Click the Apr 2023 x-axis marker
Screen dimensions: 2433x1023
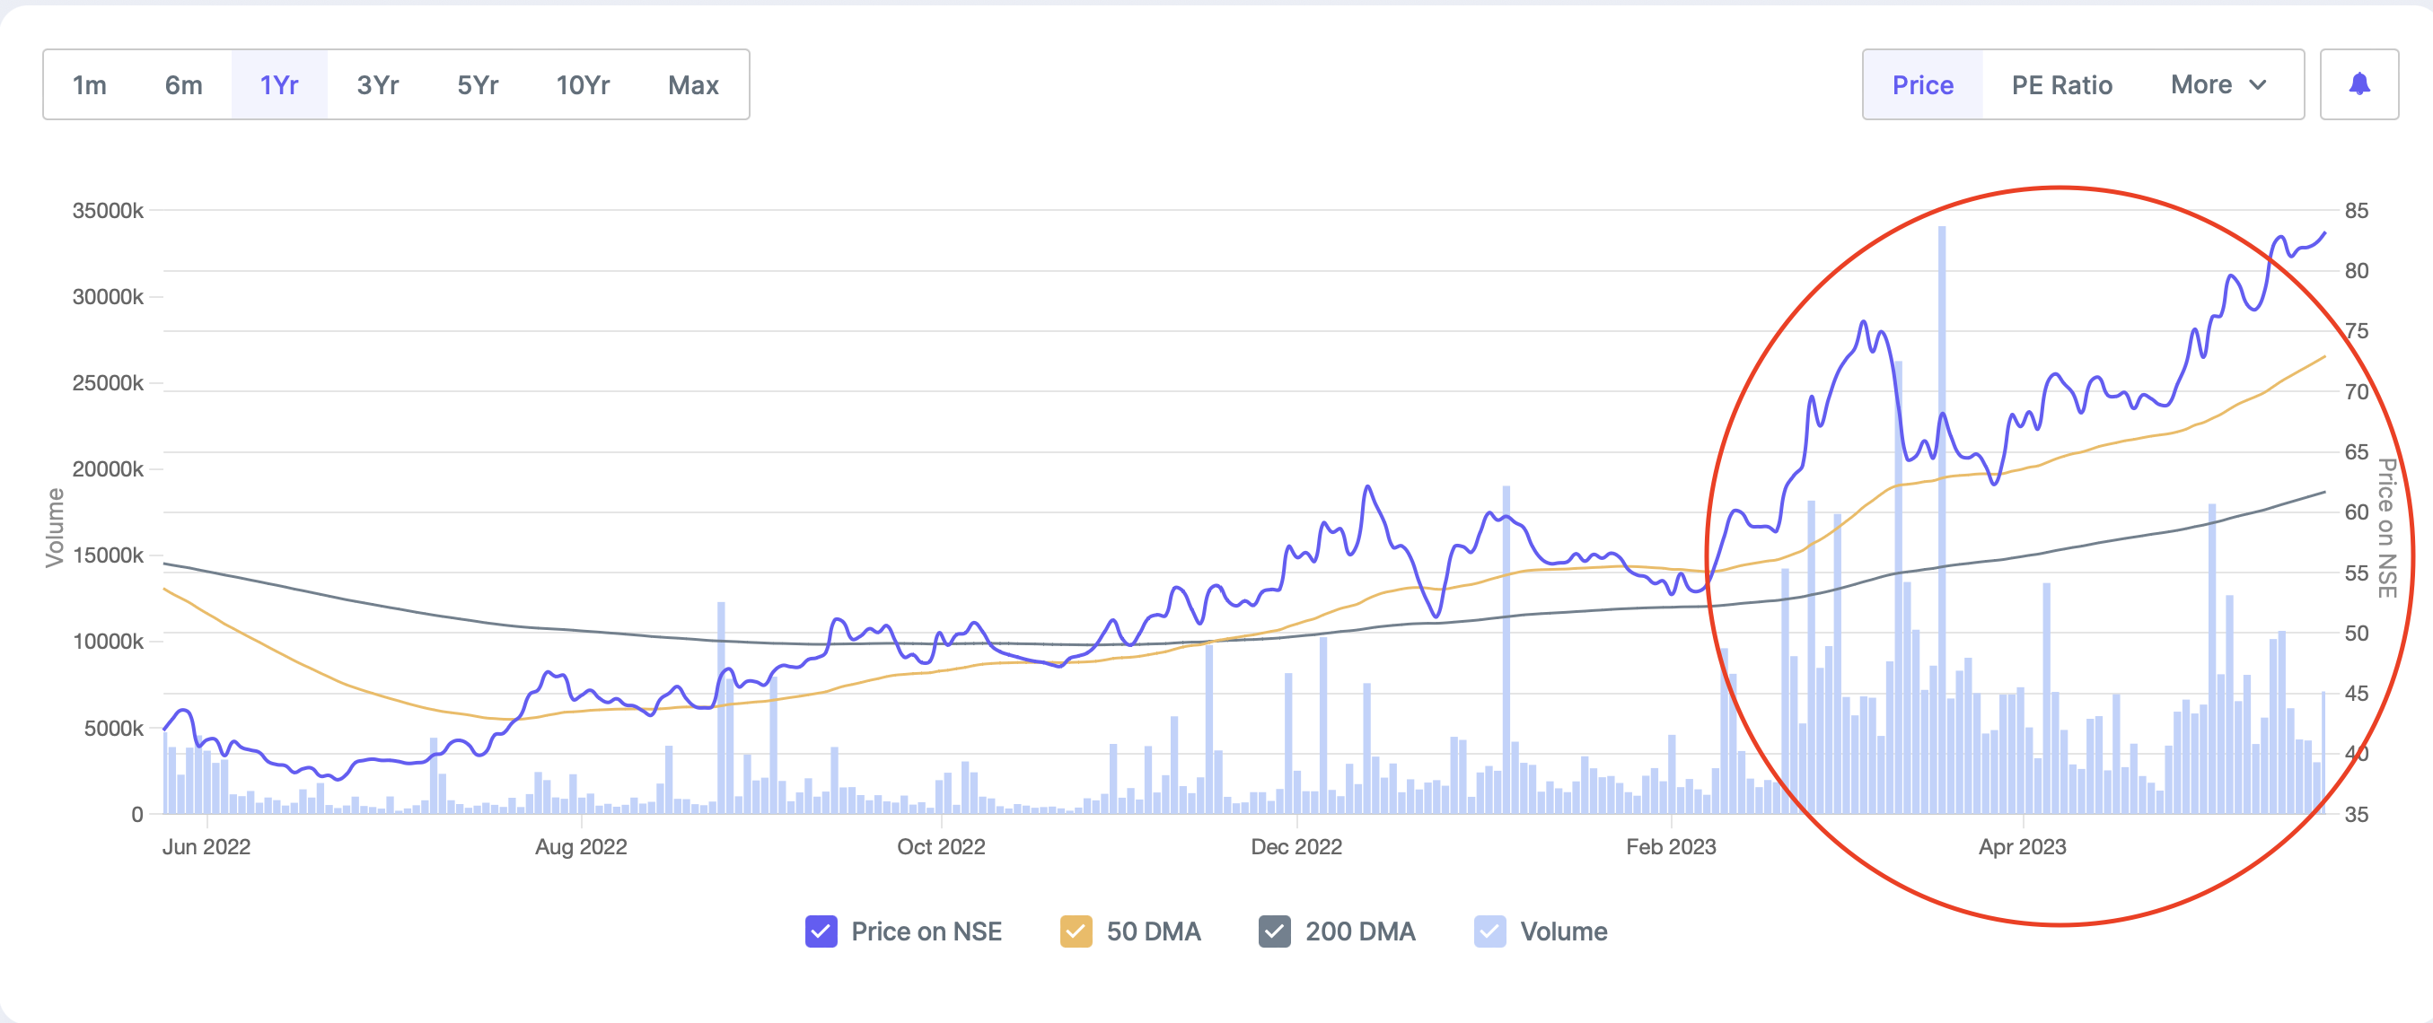(x=2022, y=846)
